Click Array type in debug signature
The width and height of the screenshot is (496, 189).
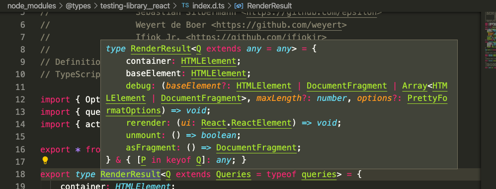[x=414, y=86]
